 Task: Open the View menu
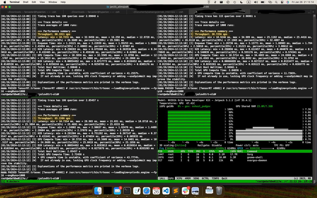pyautogui.click(x=42, y=2)
